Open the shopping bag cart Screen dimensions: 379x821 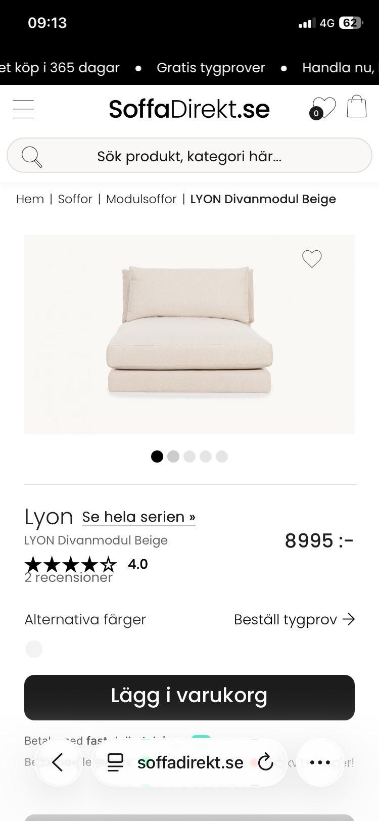pos(356,107)
